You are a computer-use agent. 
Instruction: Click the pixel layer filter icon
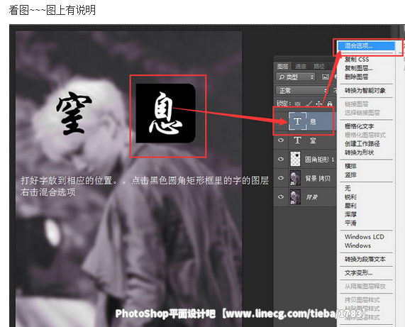pyautogui.click(x=326, y=77)
